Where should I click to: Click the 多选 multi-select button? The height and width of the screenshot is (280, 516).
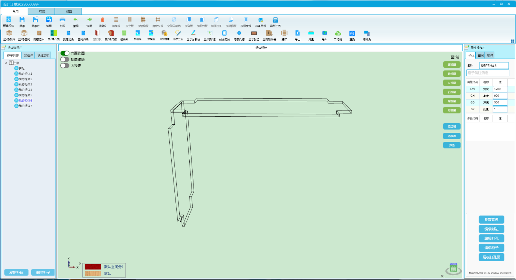(x=451, y=145)
